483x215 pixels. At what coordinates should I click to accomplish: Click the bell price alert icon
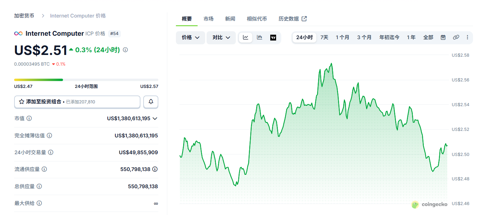(151, 102)
